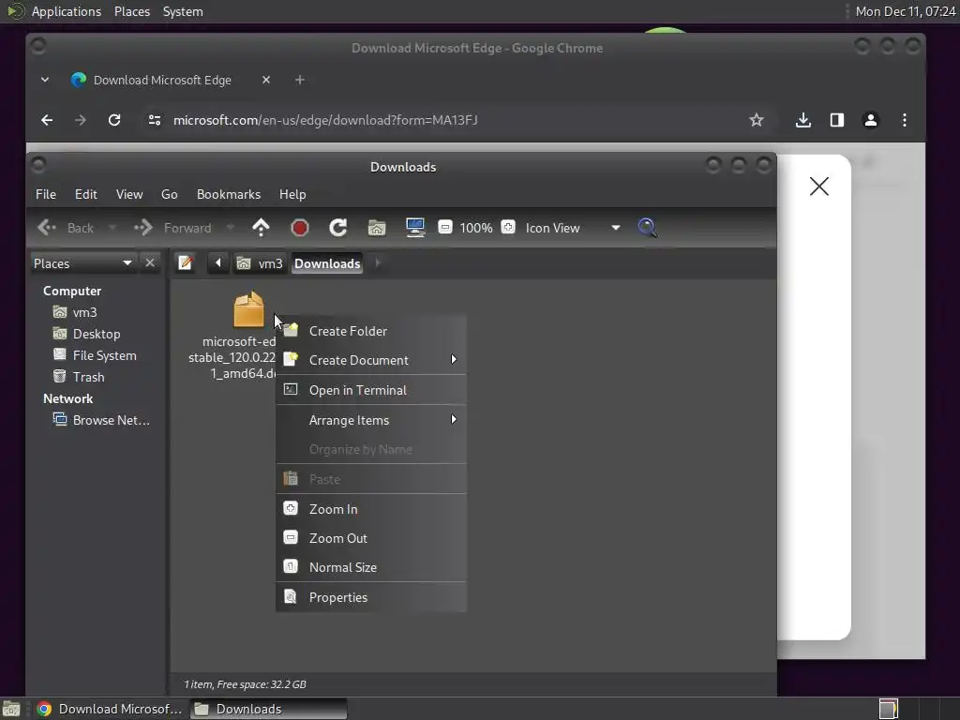The width and height of the screenshot is (960, 720).
Task: Click Chrome's back arrow
Action: 47,120
